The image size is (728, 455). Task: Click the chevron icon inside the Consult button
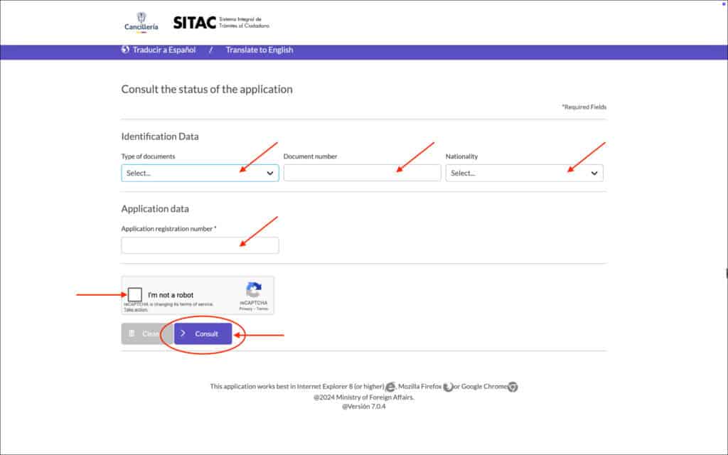tap(184, 333)
